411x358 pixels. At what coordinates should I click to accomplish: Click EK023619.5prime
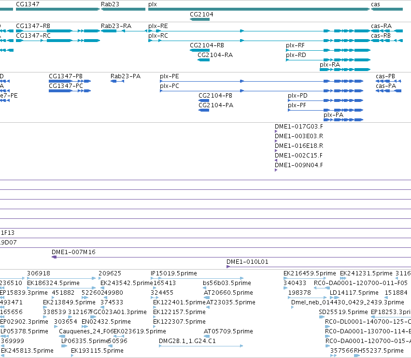119,336
